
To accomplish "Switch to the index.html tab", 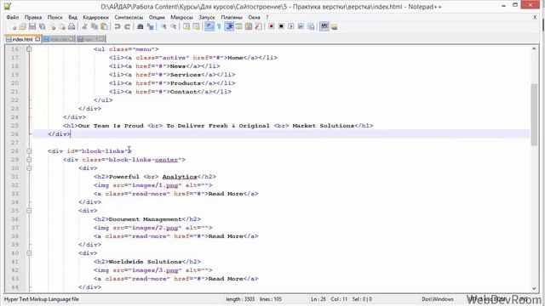I will [x=23, y=39].
